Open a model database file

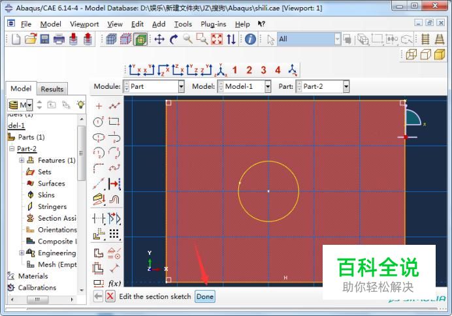31,39
